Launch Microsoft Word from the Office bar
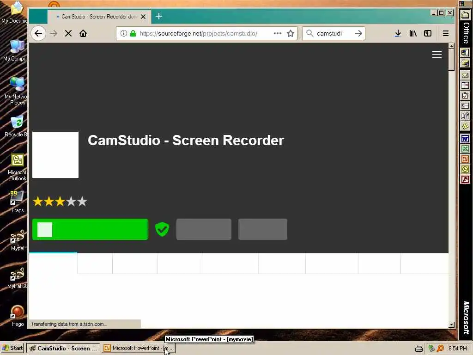 (x=465, y=139)
